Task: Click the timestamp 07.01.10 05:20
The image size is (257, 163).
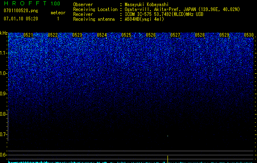Action: pyautogui.click(x=21, y=19)
